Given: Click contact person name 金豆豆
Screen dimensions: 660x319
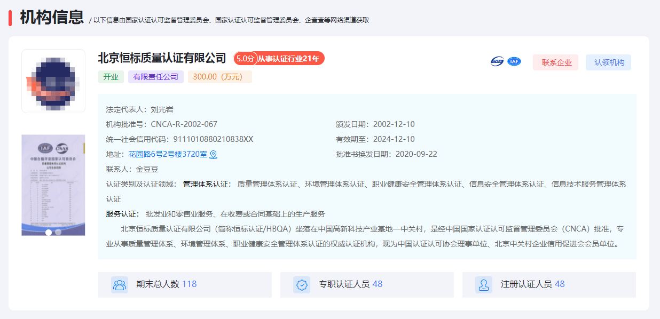Looking at the screenshot, I should 147,169.
